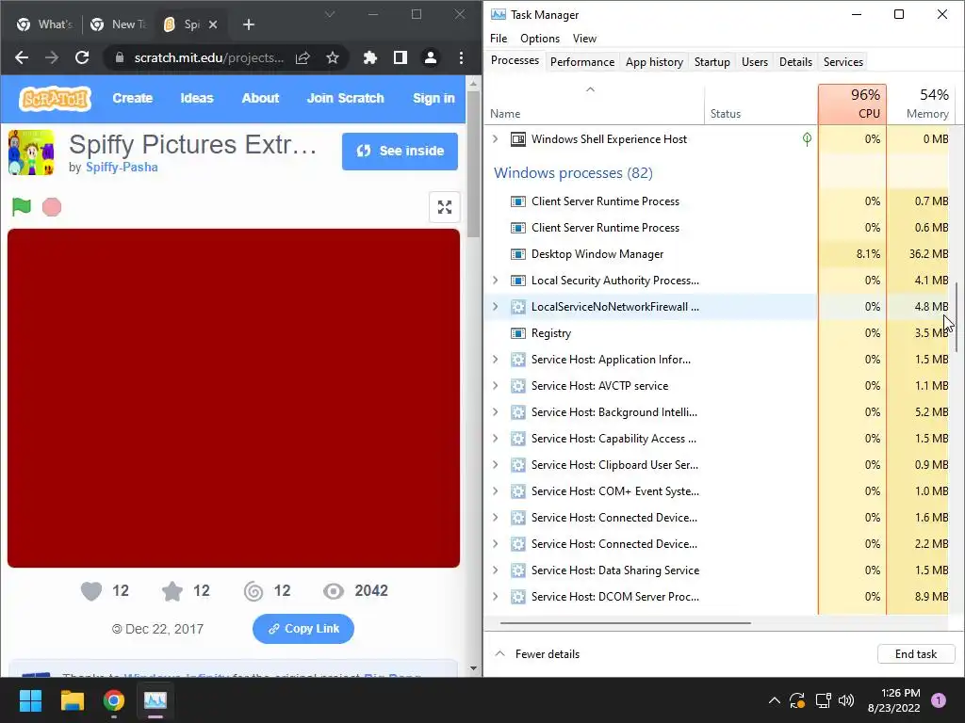Switch to Startup tab
The width and height of the screenshot is (965, 723).
(712, 62)
